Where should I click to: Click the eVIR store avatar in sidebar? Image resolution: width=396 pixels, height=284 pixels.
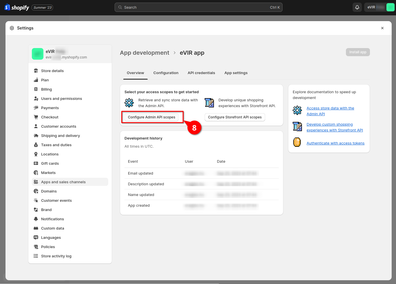38,54
